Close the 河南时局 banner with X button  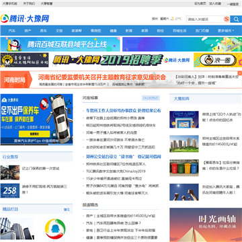pos(240,73)
